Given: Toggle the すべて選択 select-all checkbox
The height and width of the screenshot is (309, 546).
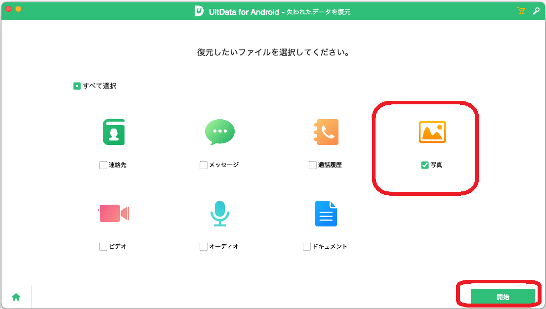Looking at the screenshot, I should 77,86.
